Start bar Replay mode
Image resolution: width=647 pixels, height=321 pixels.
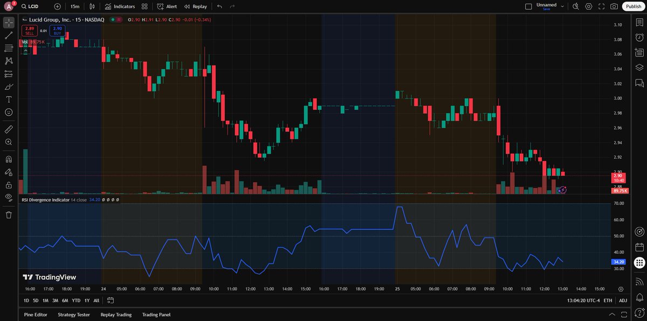pos(195,6)
